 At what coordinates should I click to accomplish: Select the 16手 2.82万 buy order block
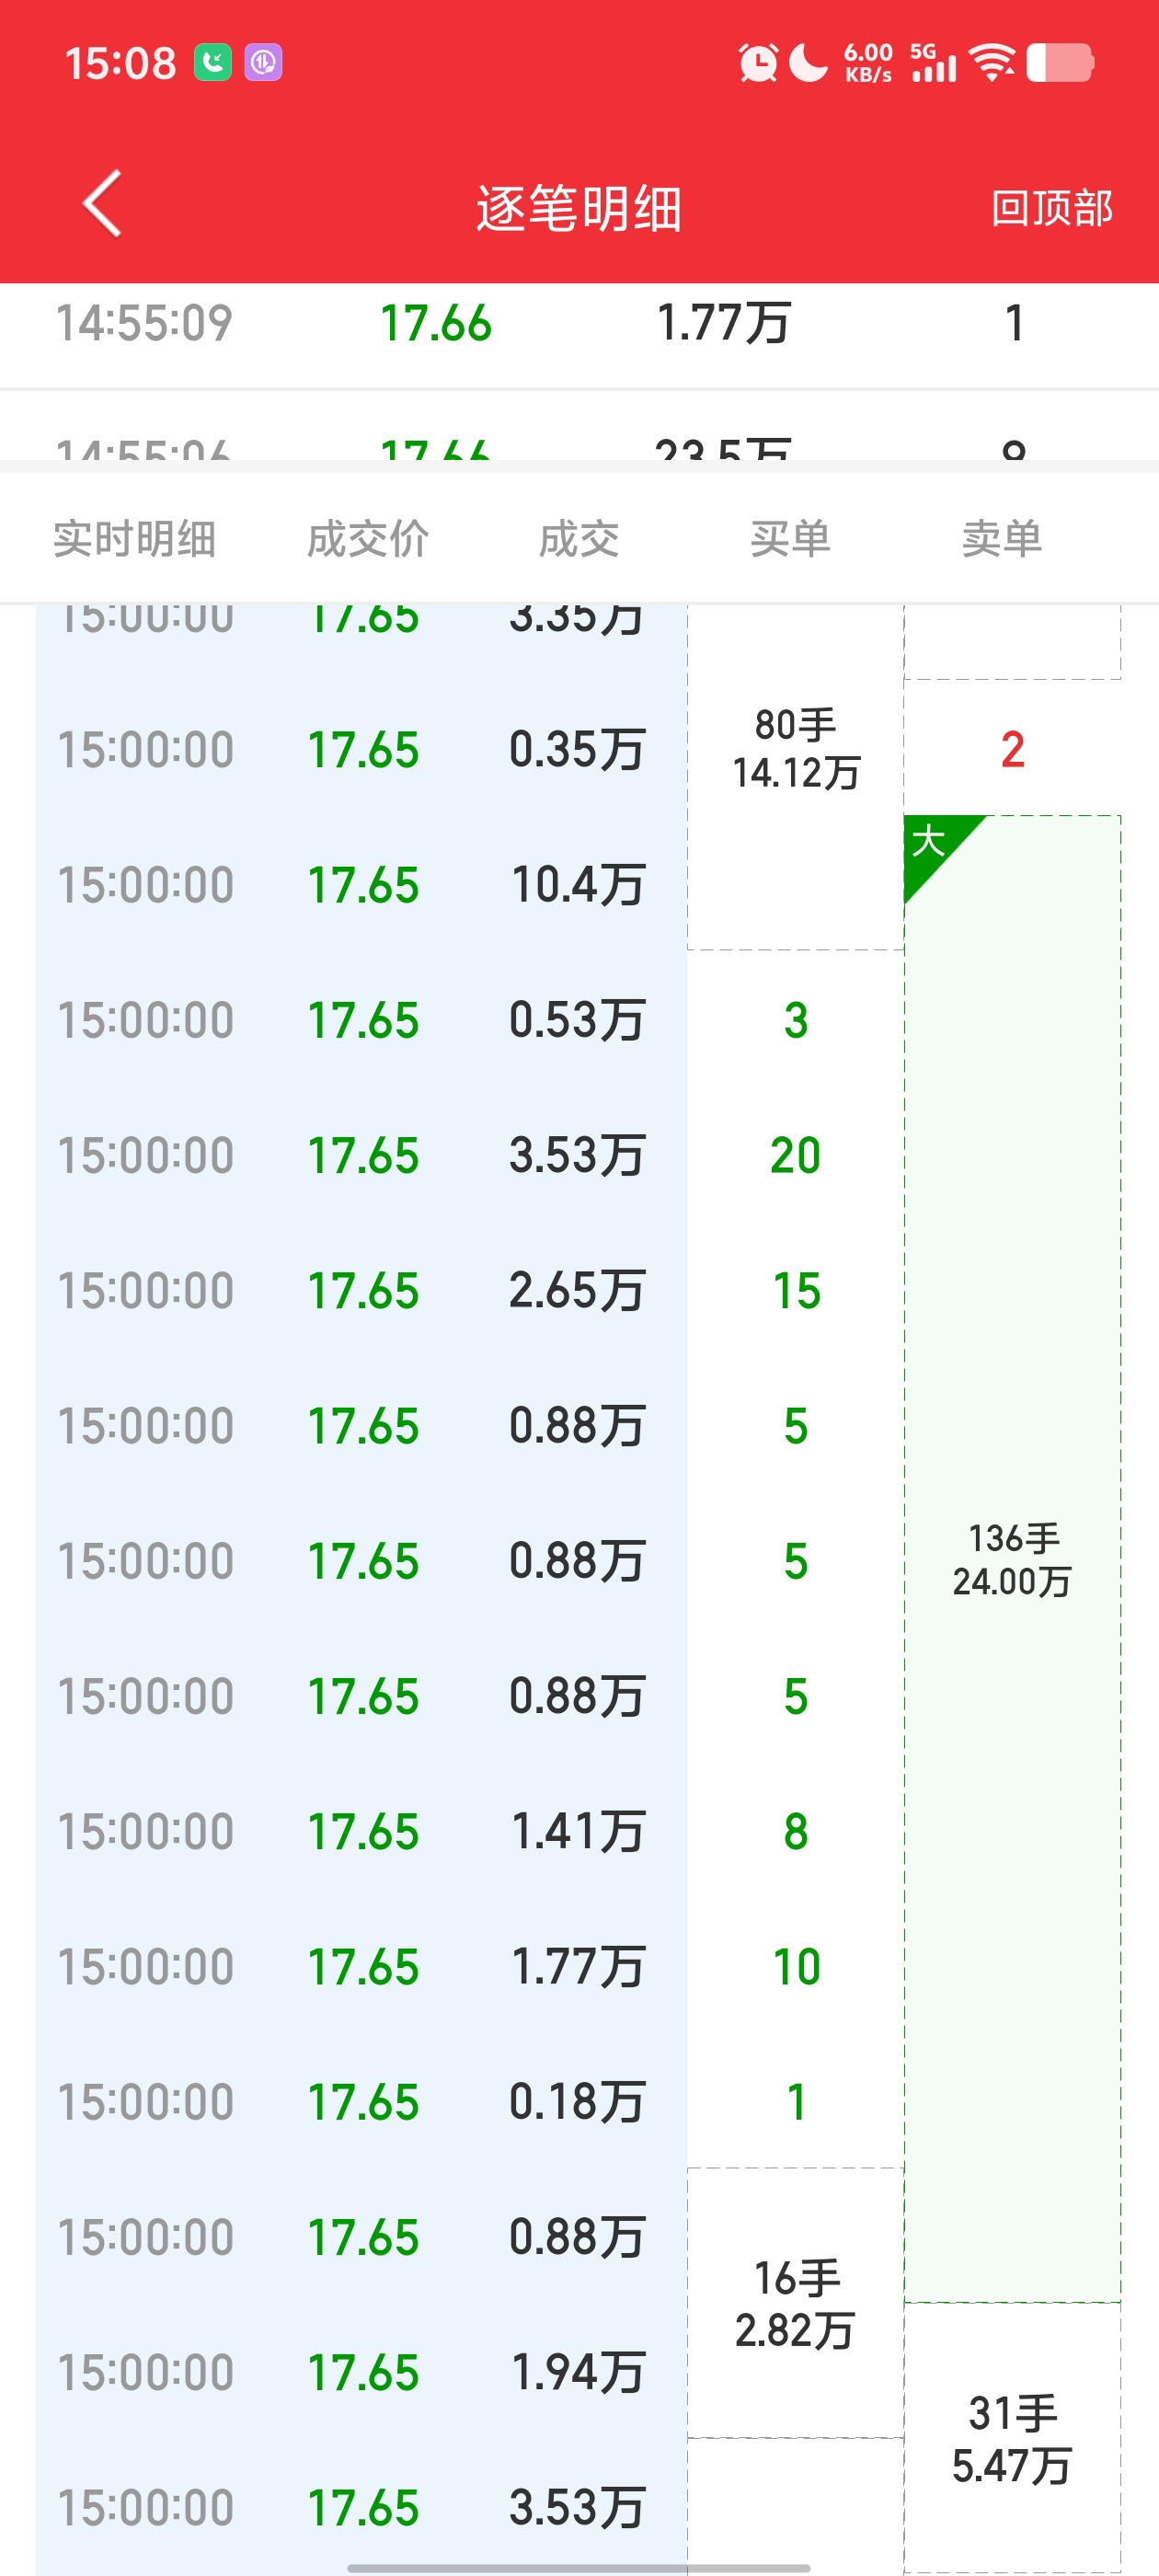[796, 2303]
